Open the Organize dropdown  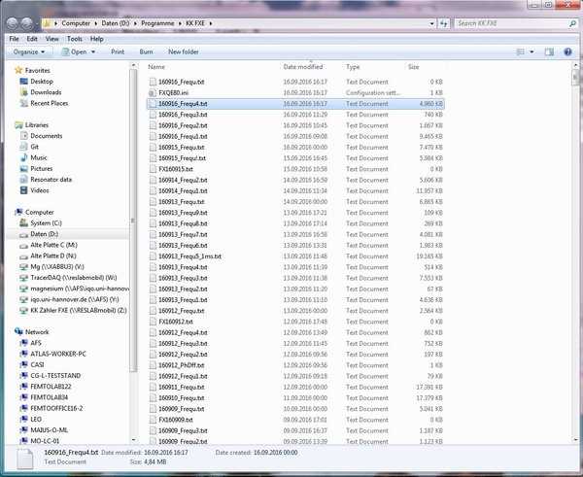click(29, 52)
